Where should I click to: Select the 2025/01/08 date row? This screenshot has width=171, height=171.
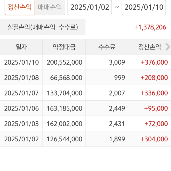coord(21,78)
